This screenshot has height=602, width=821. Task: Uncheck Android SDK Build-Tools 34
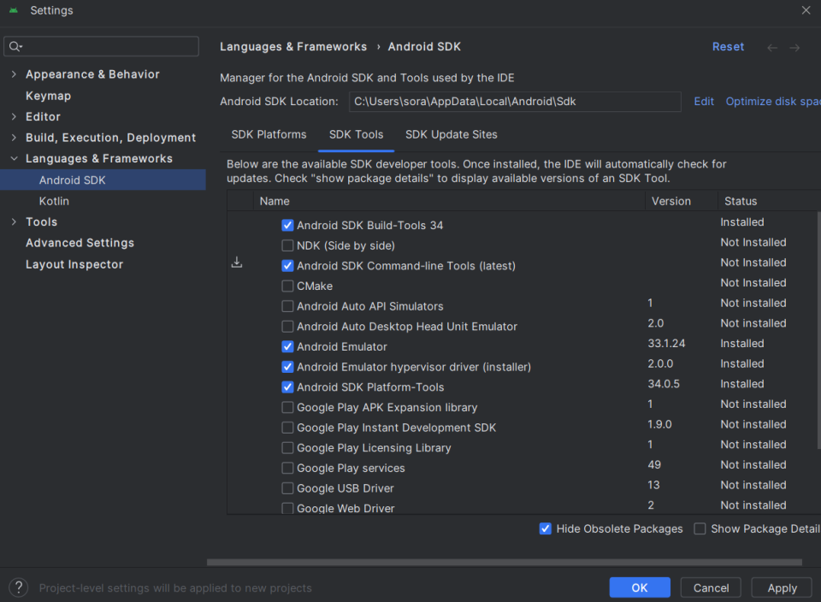288,224
